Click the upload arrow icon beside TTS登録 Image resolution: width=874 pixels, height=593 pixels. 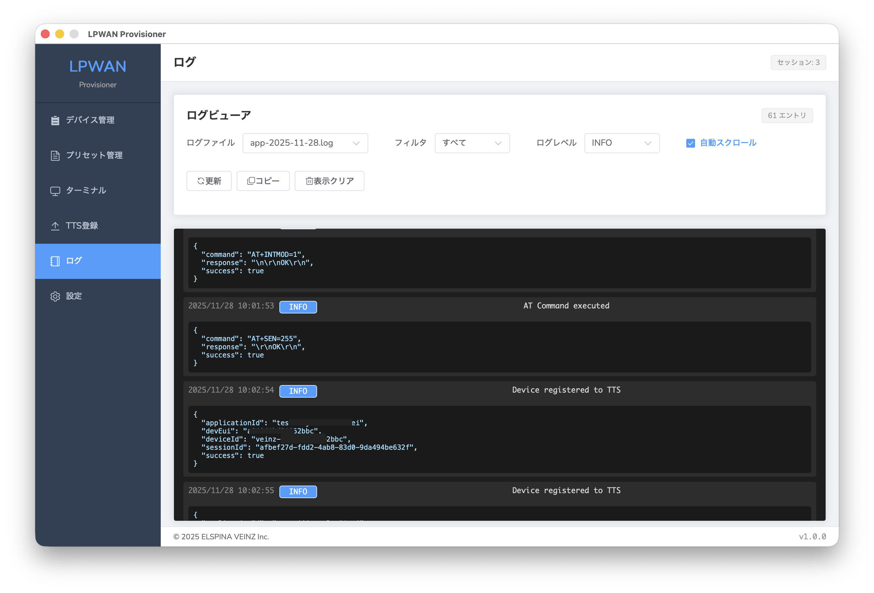click(x=55, y=226)
